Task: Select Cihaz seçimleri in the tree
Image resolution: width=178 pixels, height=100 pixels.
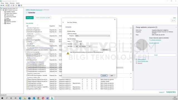Action: [10, 15]
